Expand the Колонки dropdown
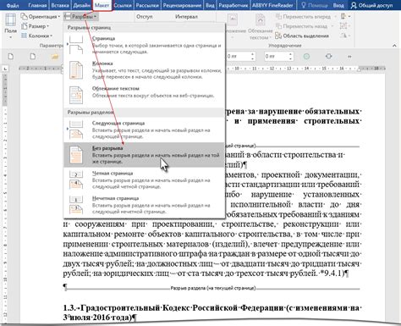This screenshot has height=326, width=401. click(x=36, y=36)
